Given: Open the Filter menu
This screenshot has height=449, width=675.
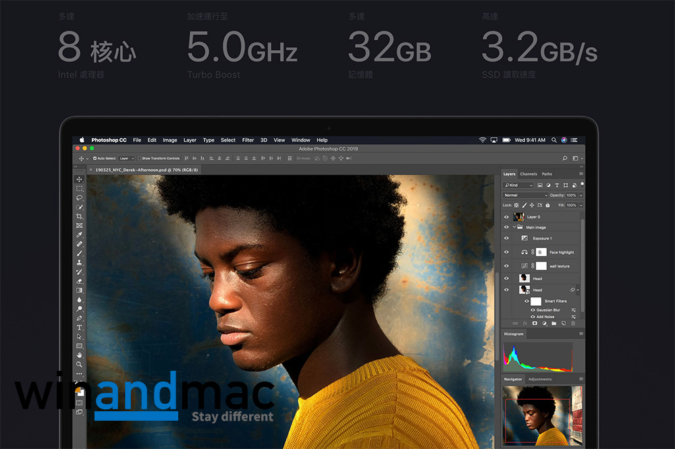Looking at the screenshot, I should 248,140.
